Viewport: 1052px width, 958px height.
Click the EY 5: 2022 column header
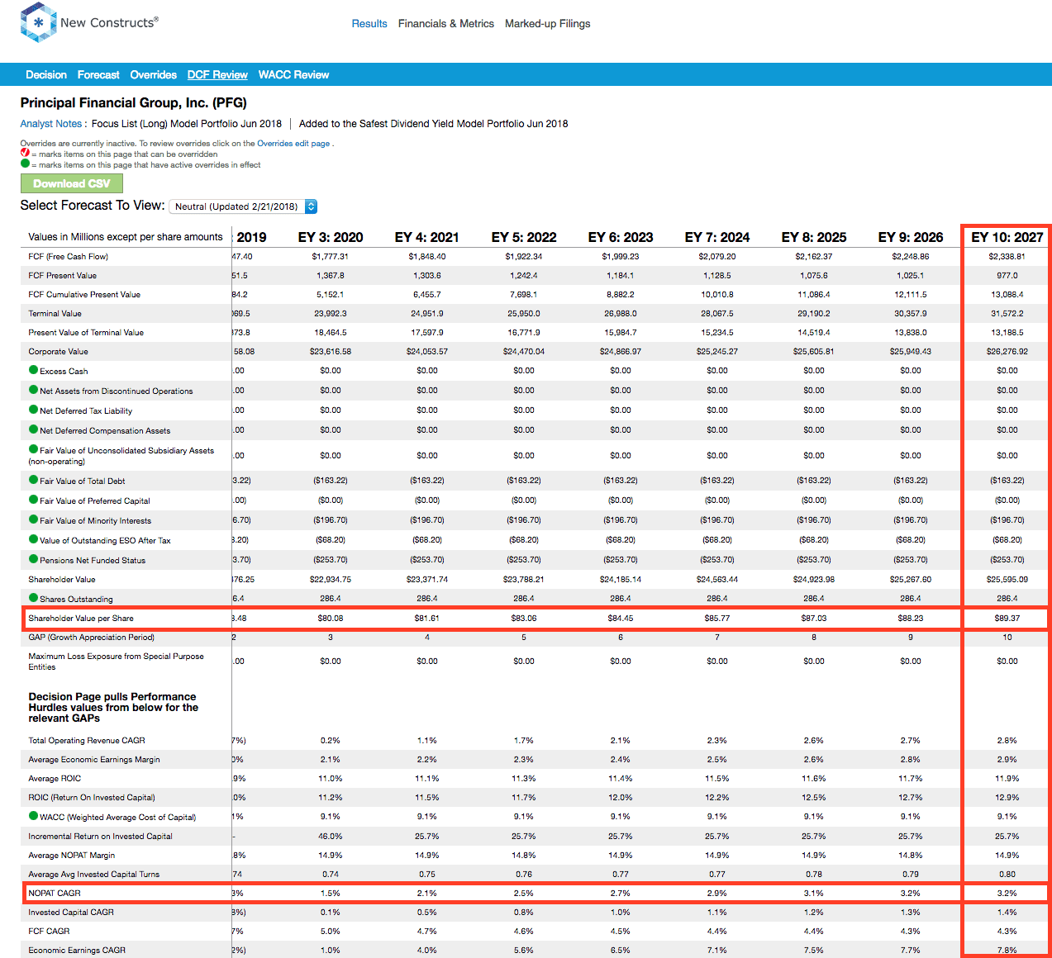pyautogui.click(x=524, y=237)
